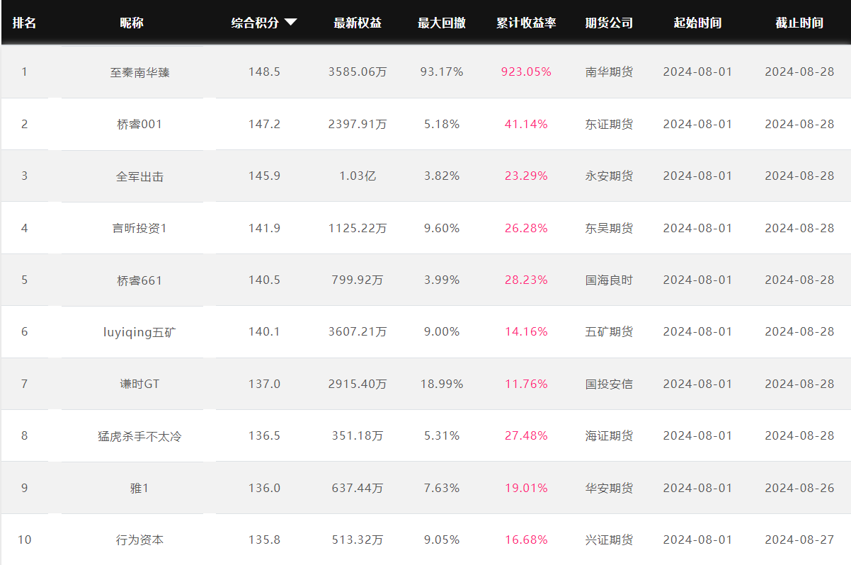Open trader 桥睿001
This screenshot has height=565, width=851.
pyautogui.click(x=139, y=124)
